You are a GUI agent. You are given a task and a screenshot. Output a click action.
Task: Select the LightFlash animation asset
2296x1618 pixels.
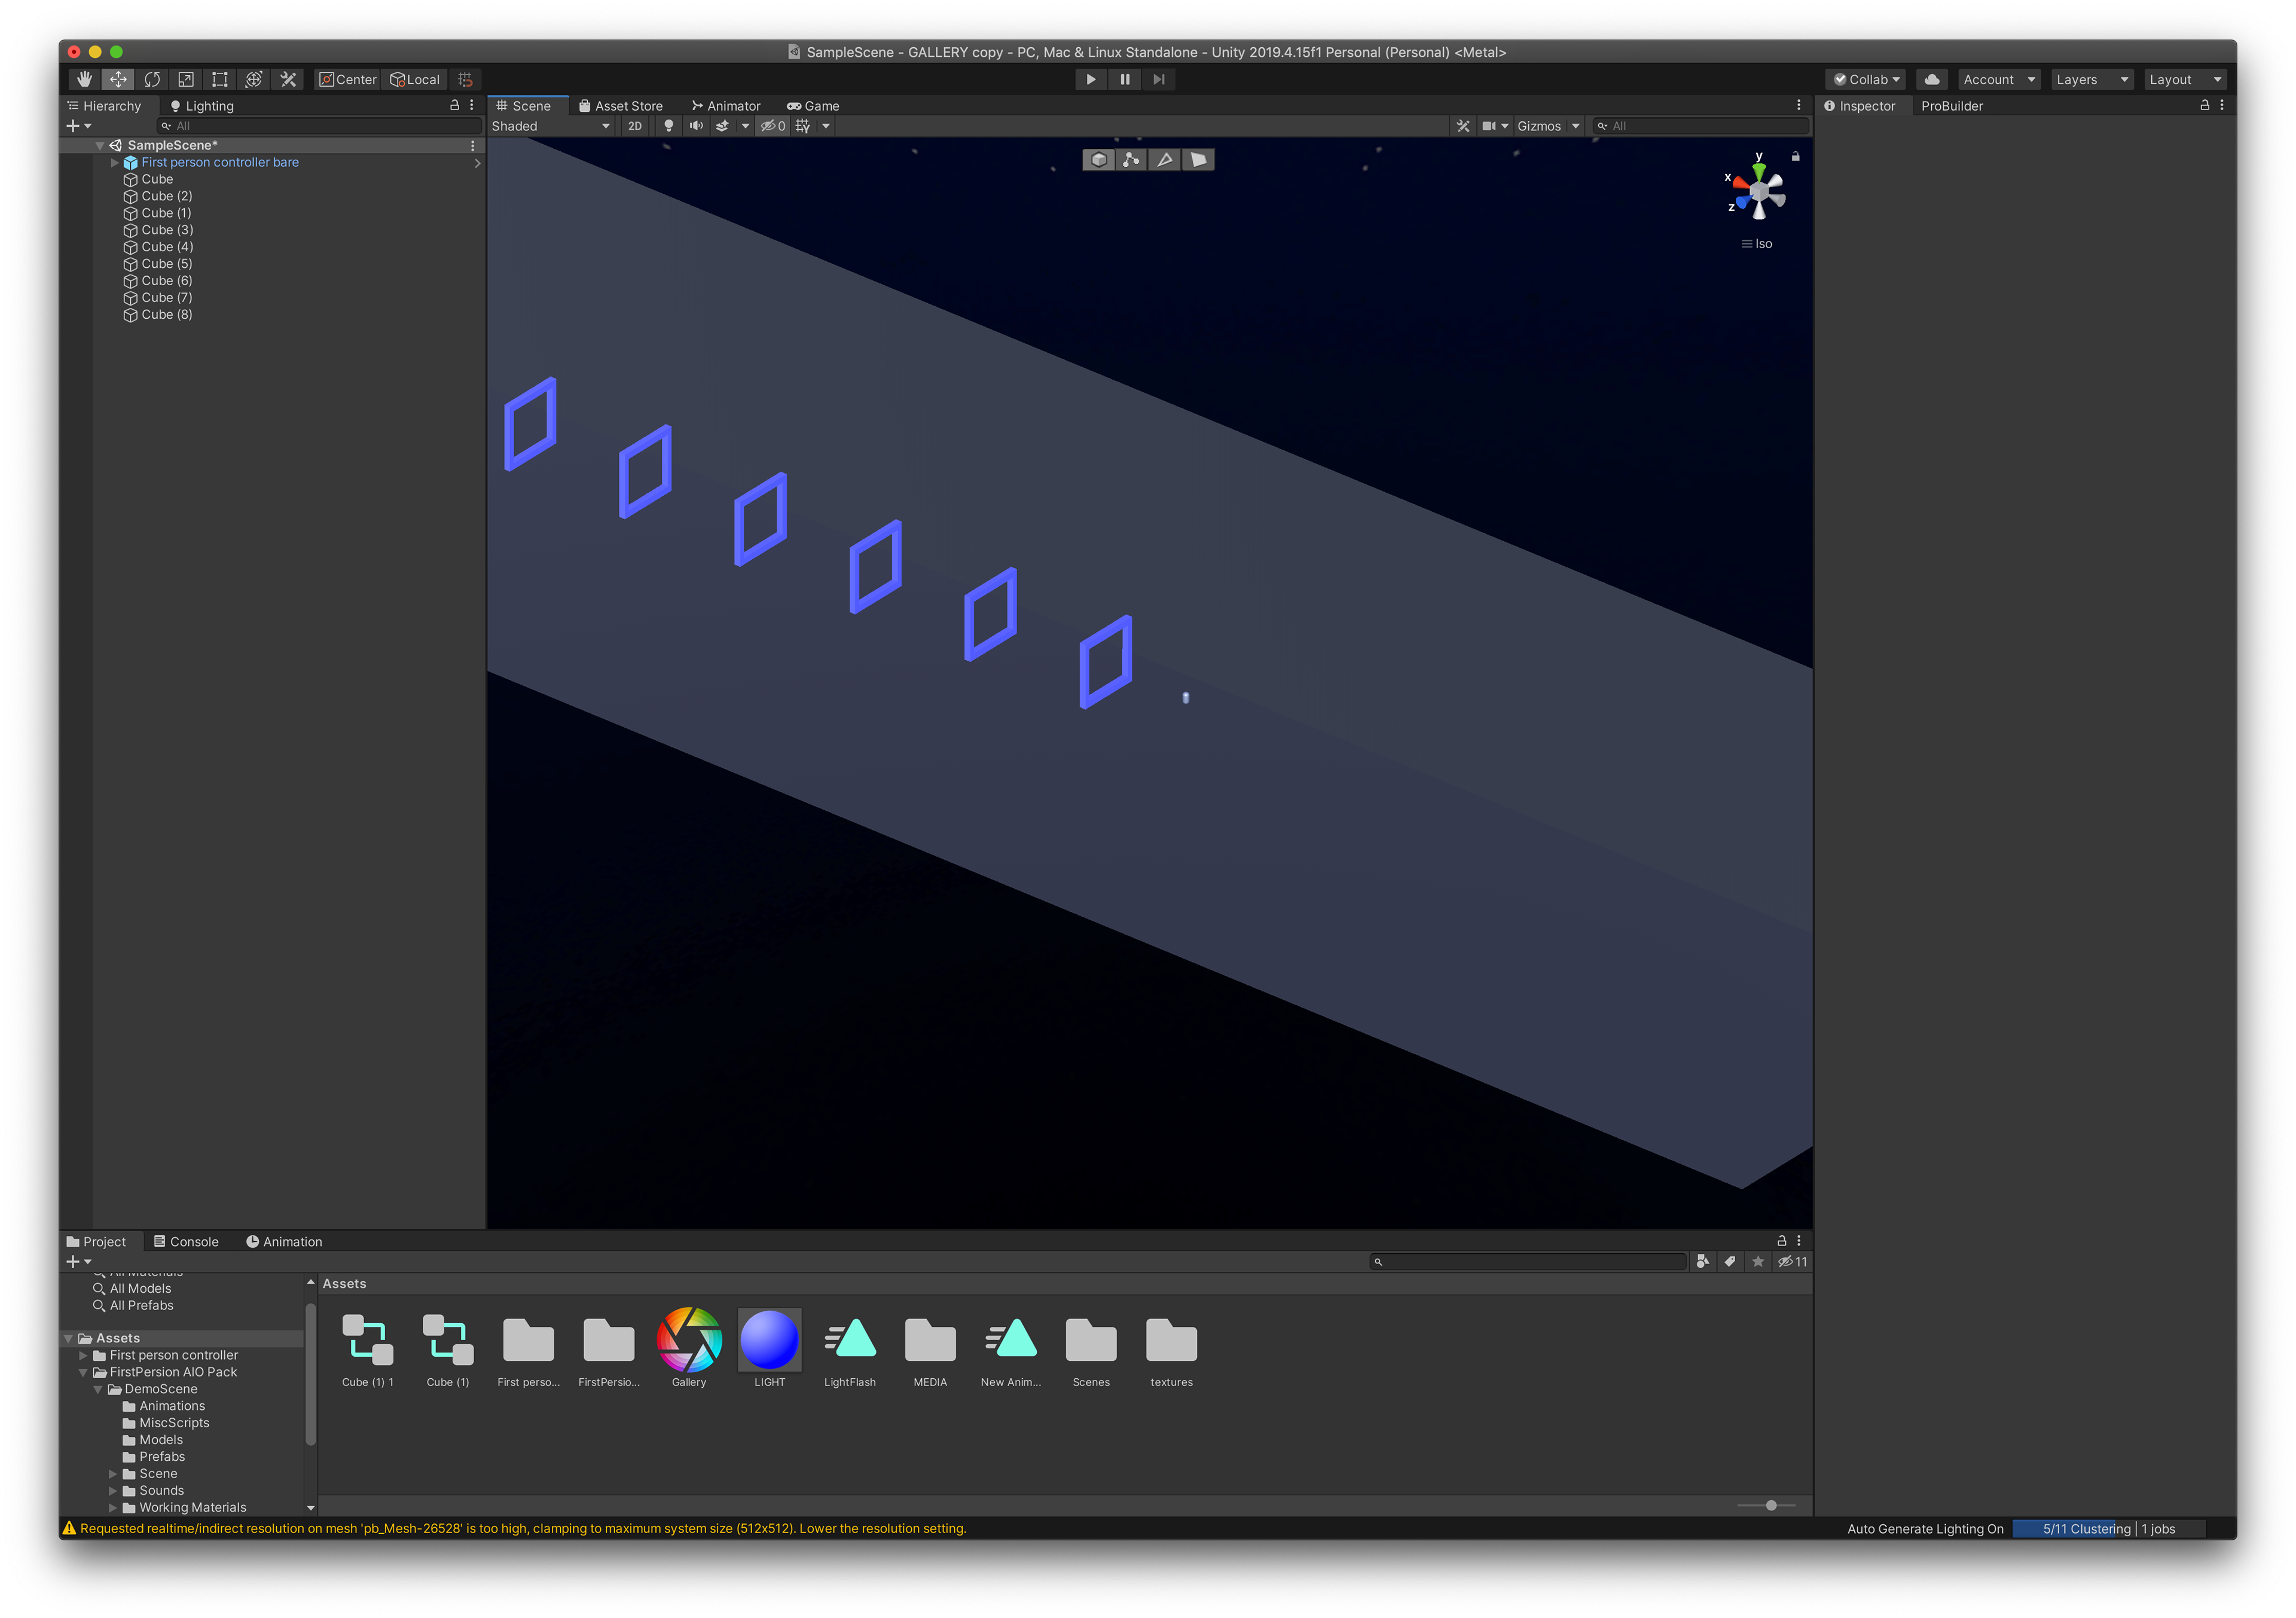850,1339
